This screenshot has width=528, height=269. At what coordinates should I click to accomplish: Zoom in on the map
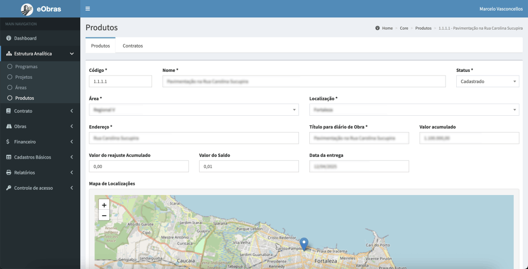pos(104,205)
